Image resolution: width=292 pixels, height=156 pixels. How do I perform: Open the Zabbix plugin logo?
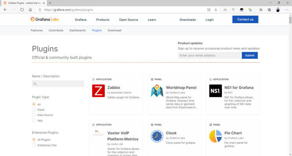[98, 91]
